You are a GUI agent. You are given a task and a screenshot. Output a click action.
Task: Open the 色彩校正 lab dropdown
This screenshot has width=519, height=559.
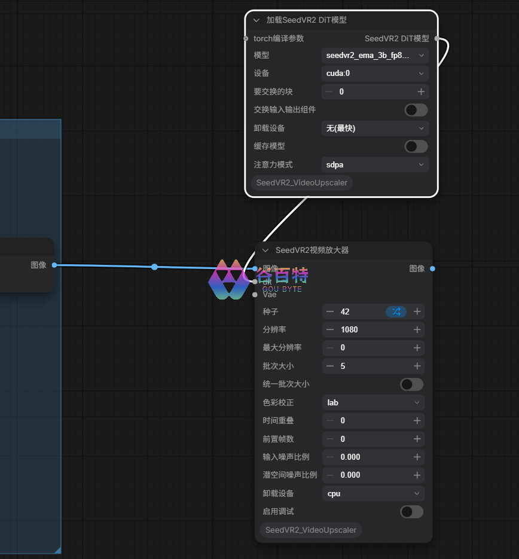[x=373, y=402]
